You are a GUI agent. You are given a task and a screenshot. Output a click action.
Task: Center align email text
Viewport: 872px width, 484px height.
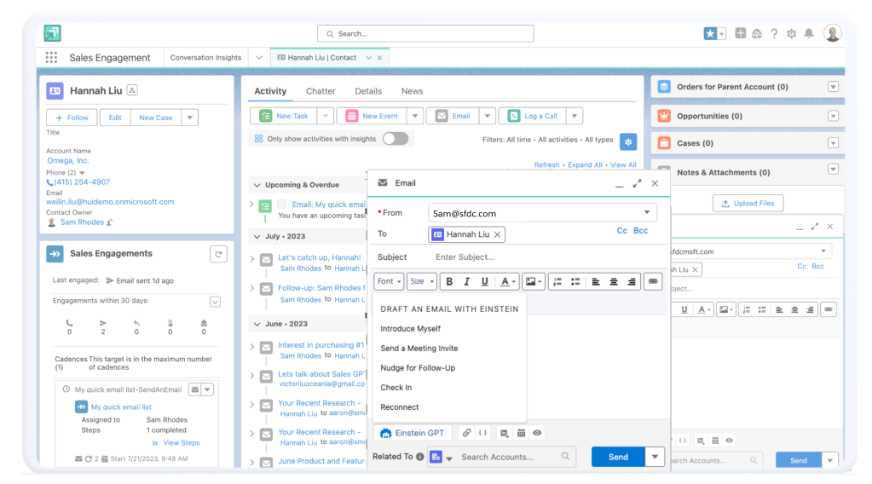pyautogui.click(x=614, y=282)
